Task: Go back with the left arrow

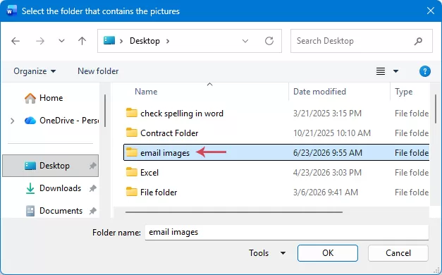Action: tap(16, 41)
